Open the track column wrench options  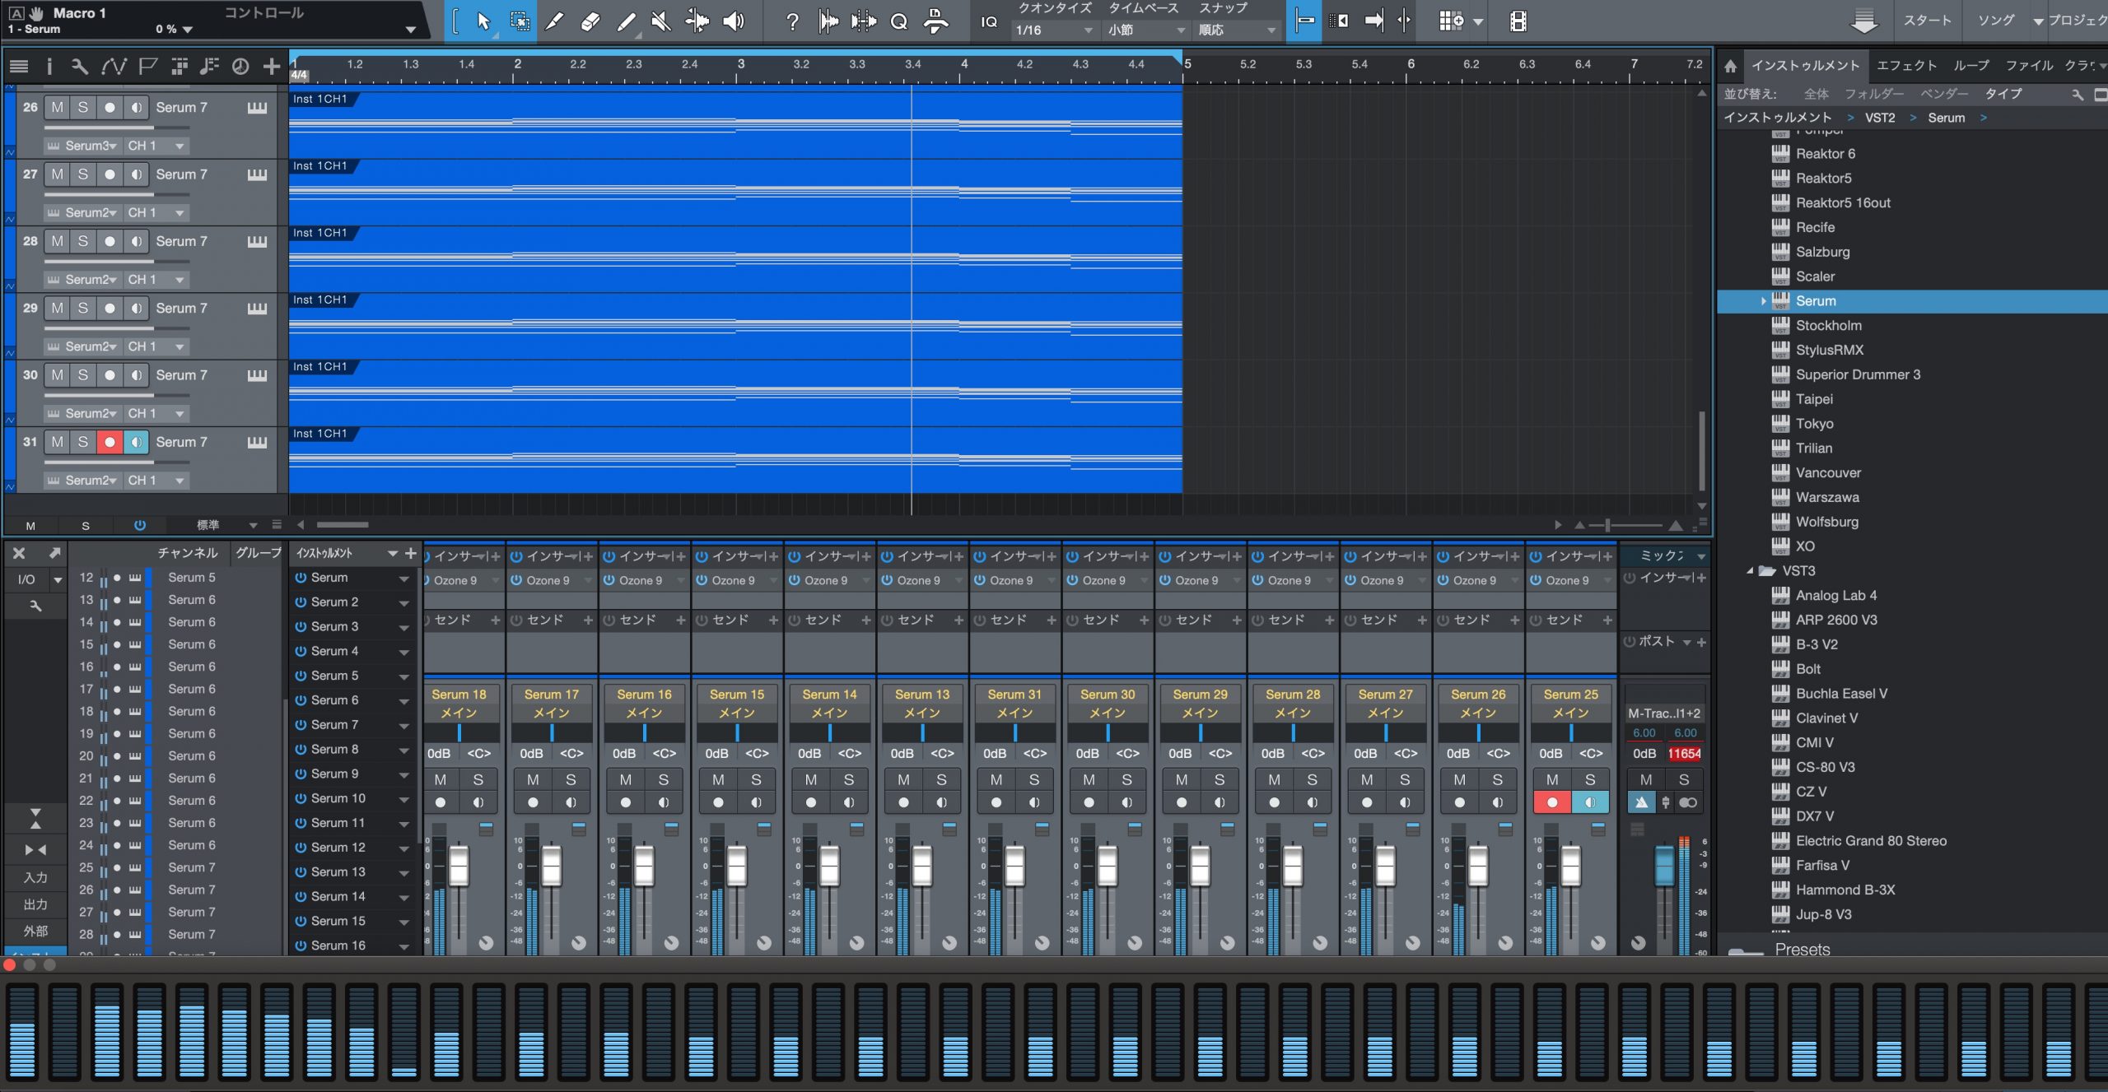tap(79, 67)
